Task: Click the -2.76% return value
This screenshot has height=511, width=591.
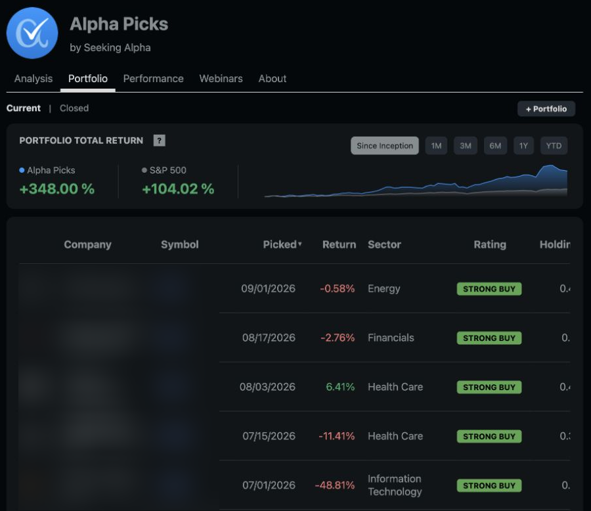Action: (x=338, y=338)
